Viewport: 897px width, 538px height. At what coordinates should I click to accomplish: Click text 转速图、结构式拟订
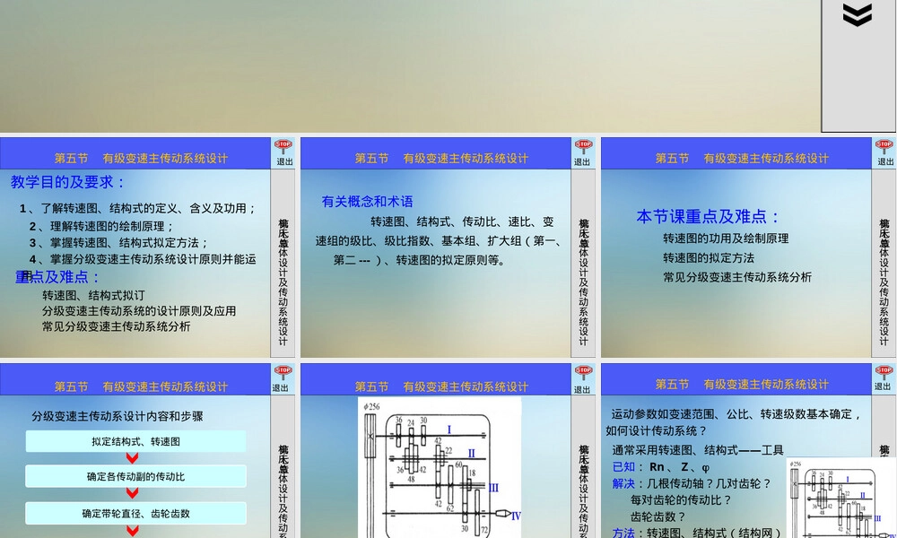93,296
